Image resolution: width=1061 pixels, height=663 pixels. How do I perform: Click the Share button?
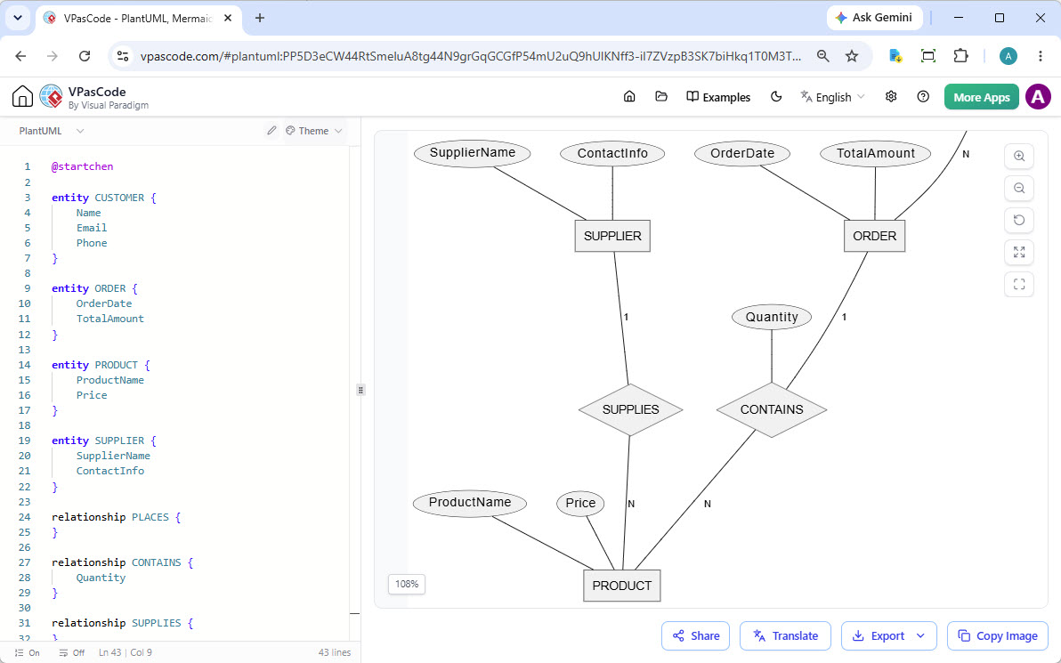tap(695, 636)
